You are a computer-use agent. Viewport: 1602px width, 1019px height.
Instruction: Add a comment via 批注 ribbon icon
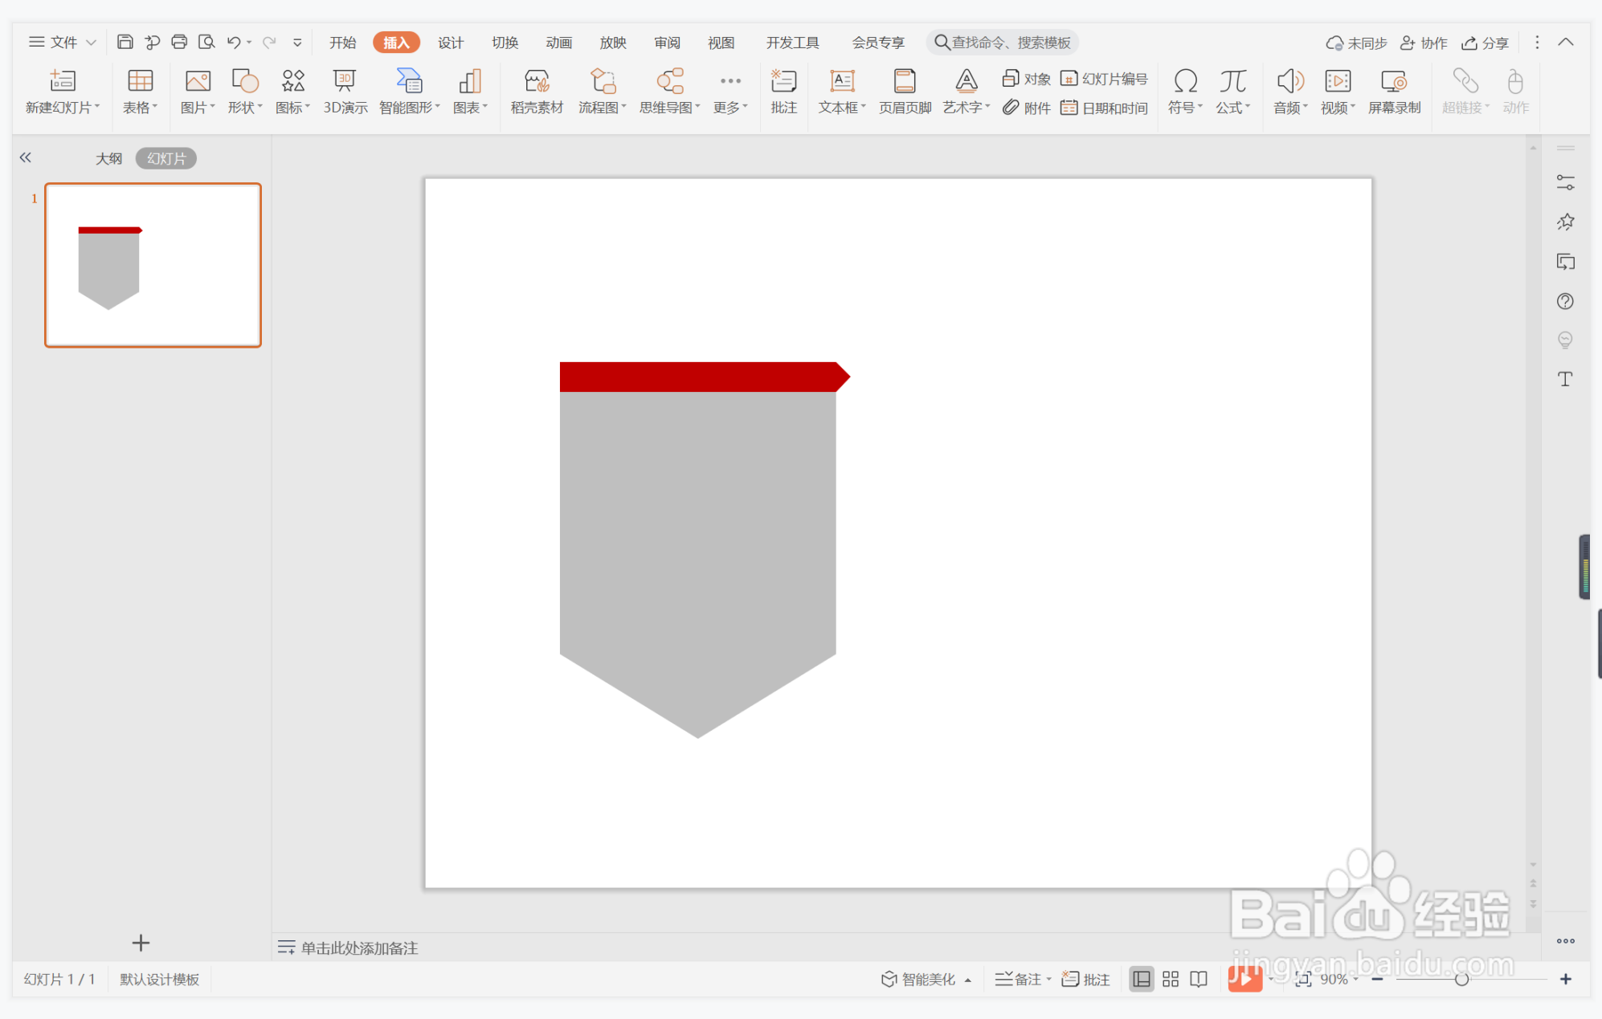coord(783,92)
